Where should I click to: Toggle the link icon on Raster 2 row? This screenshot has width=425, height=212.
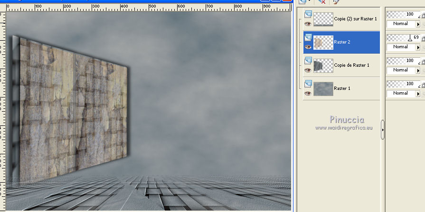(x=423, y=38)
